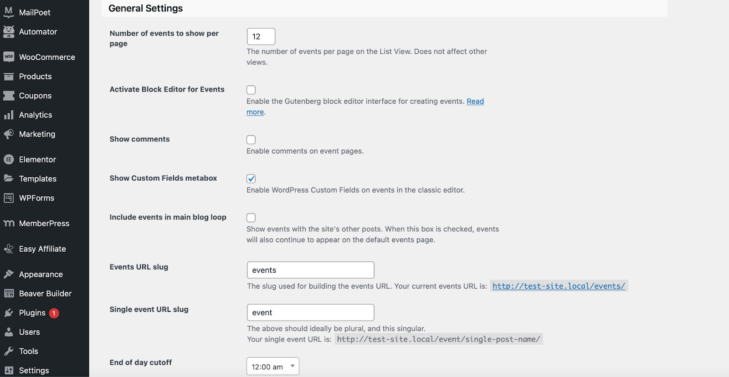Enable Activate Block Editor for Events checkbox

251,90
